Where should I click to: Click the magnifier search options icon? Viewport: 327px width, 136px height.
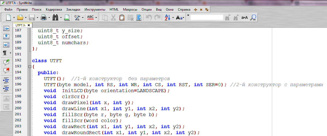pyautogui.click(x=253, y=18)
